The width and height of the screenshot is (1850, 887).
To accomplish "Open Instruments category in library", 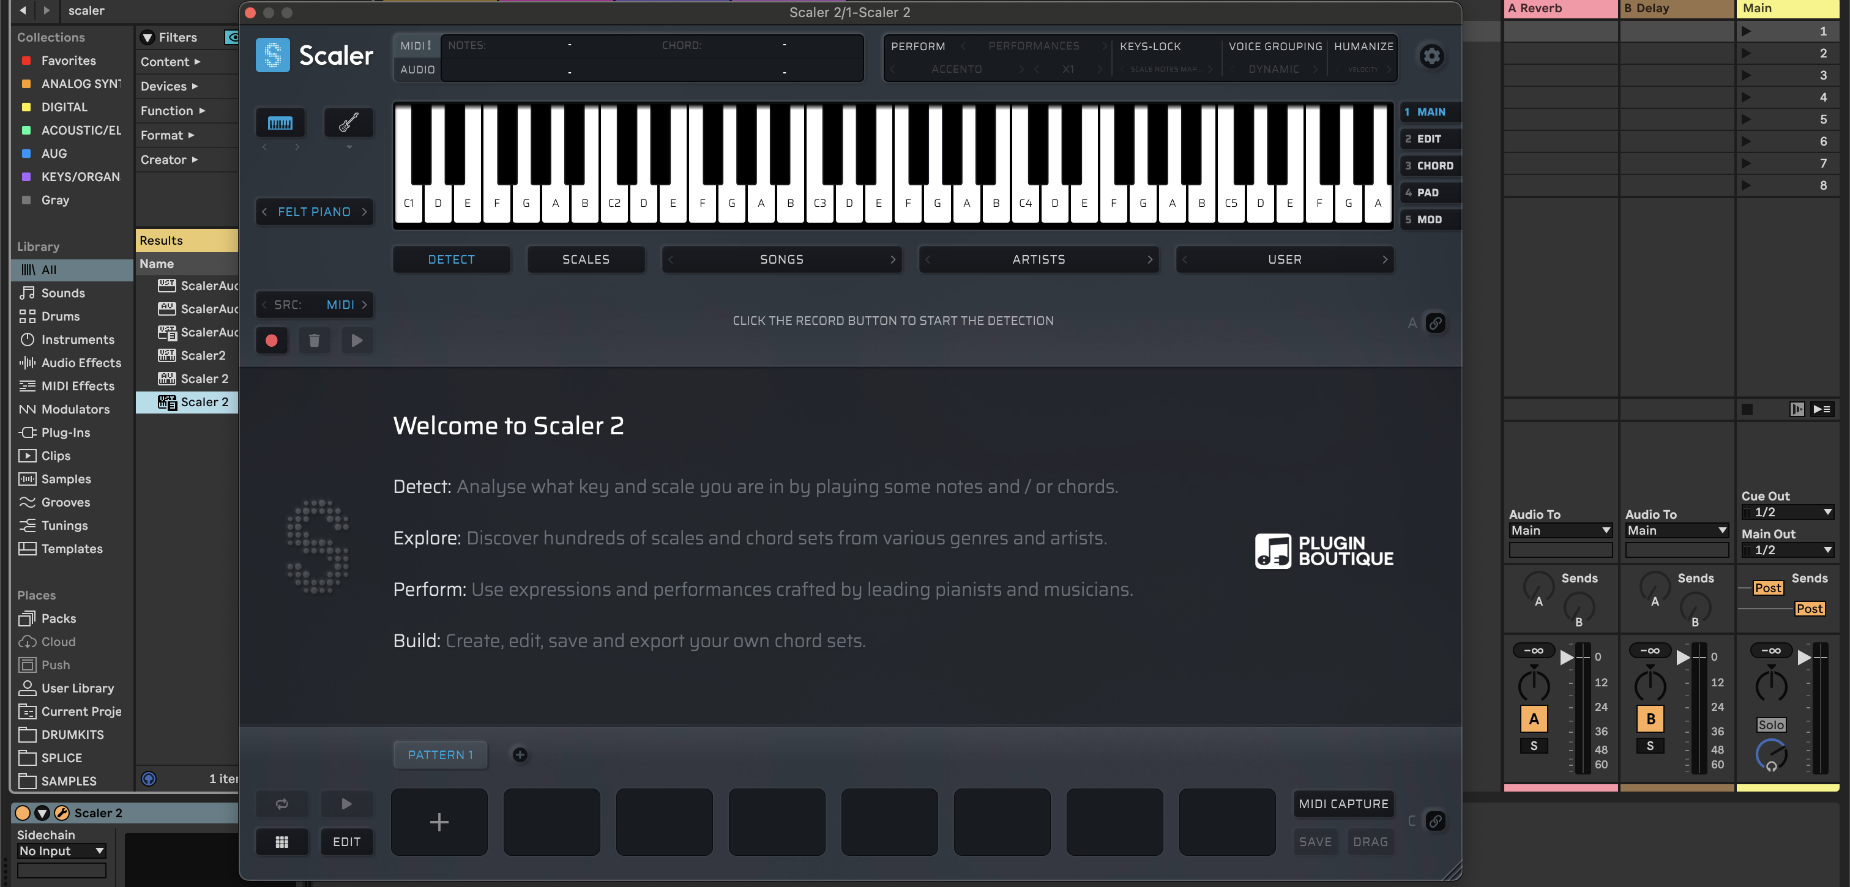I will pyautogui.click(x=78, y=340).
